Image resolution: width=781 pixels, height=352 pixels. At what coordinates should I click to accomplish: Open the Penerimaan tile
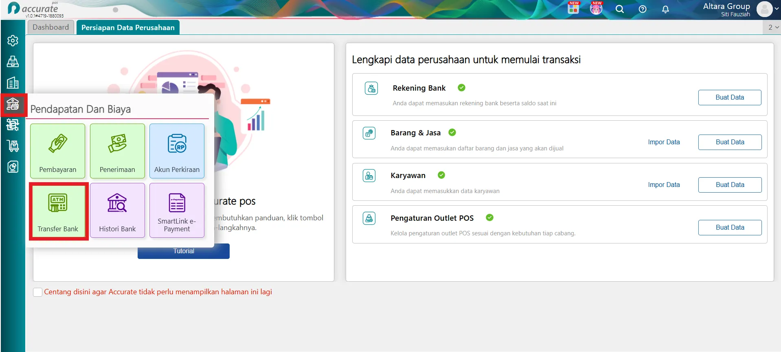(x=117, y=151)
